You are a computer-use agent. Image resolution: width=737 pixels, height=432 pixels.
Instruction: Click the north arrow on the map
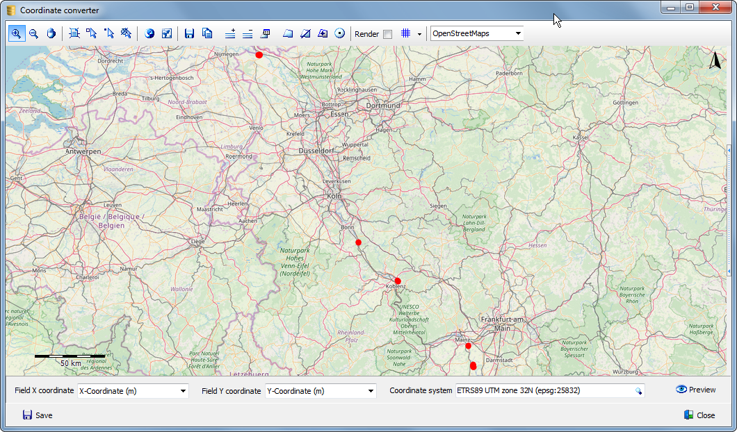point(715,62)
